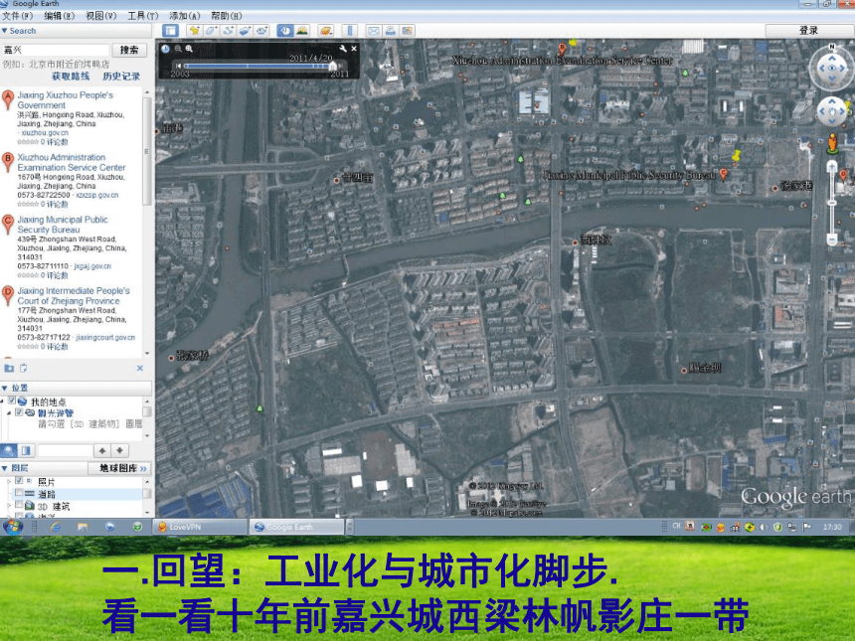
Task: Move selected place down with arrow
Action: (120, 451)
